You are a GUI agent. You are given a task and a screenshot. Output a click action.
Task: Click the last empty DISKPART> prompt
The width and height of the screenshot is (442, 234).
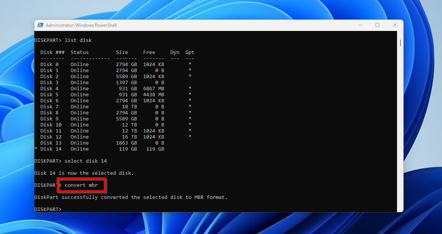(48, 209)
